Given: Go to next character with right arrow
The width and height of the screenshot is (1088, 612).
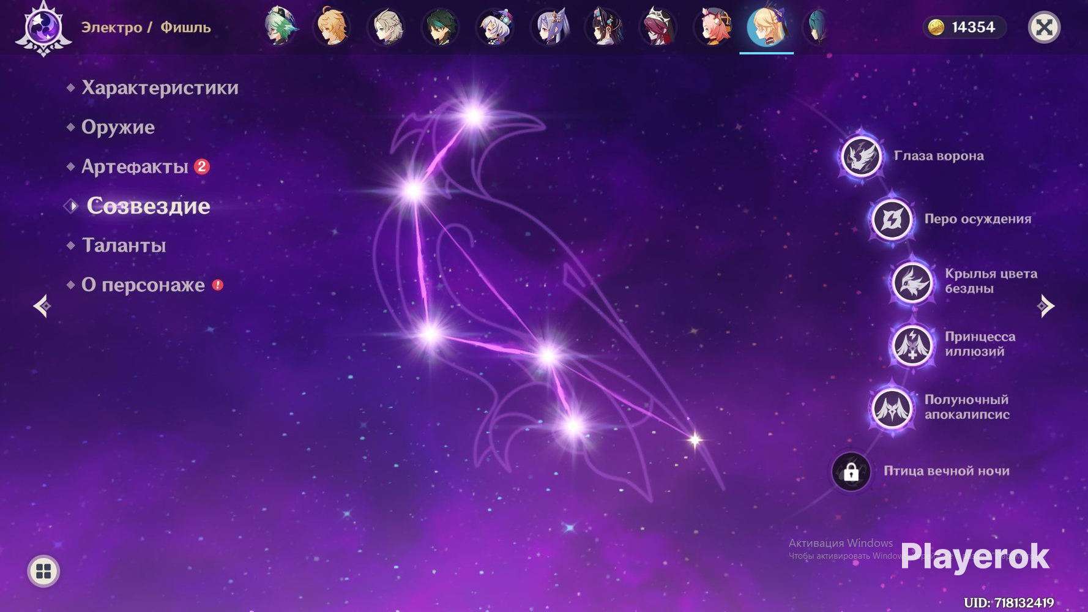Looking at the screenshot, I should tap(1046, 305).
